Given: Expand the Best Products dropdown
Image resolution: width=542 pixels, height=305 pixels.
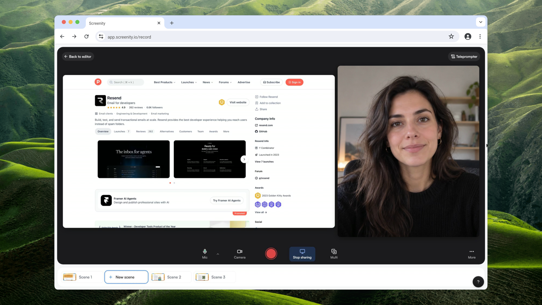Looking at the screenshot, I should (165, 82).
